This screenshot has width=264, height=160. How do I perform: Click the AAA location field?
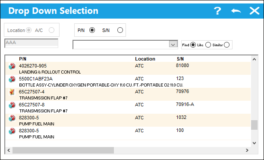tap(31, 43)
